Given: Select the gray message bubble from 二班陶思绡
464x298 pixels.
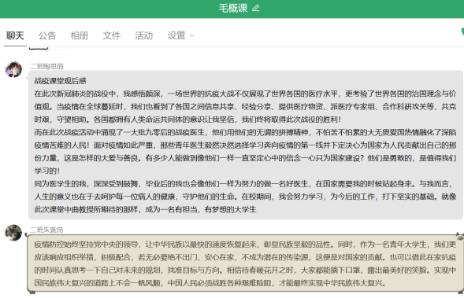Looking at the screenshot, I should tap(245, 145).
